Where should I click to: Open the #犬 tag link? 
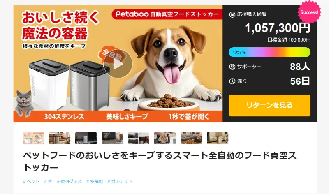pyautogui.click(x=48, y=181)
